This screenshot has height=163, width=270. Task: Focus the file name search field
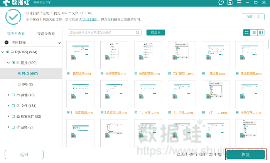tap(105, 32)
